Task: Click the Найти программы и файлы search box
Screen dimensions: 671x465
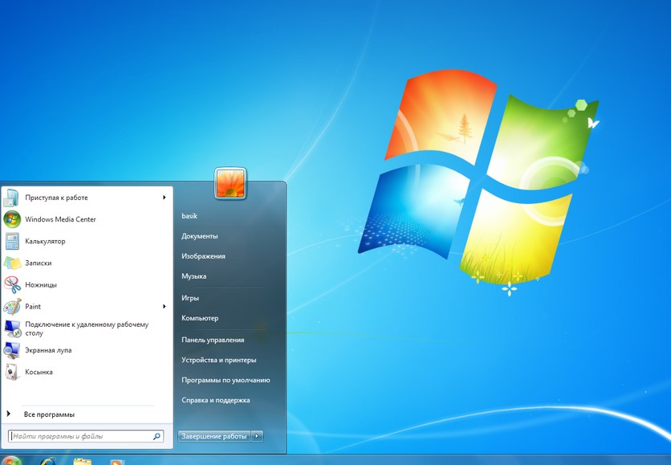Action: [80, 436]
